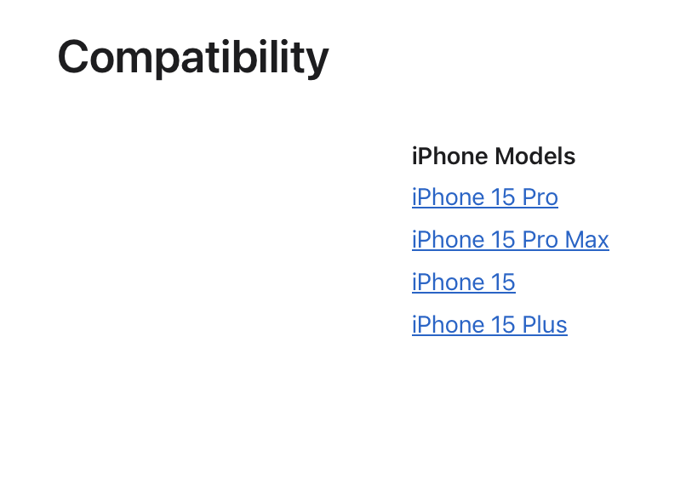Follow the plain iPhone 15 link
686x502 pixels.
(463, 282)
